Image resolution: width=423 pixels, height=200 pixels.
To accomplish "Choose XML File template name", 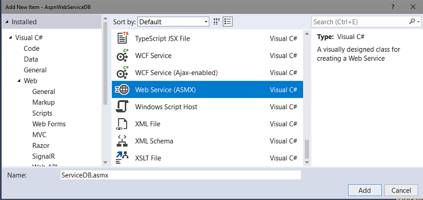I will 147,124.
